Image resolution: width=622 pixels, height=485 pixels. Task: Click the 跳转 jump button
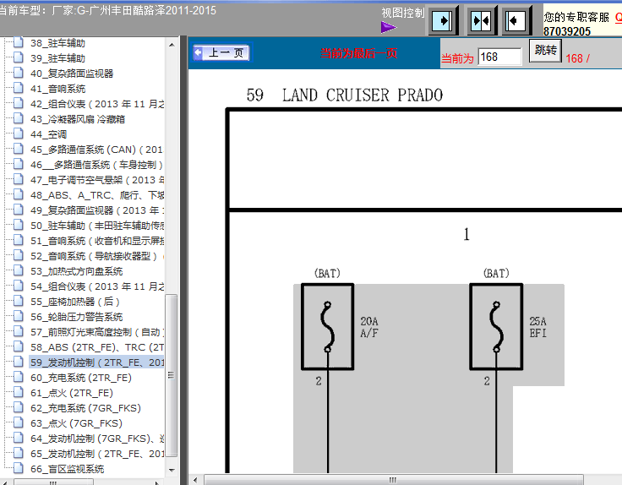(x=545, y=51)
